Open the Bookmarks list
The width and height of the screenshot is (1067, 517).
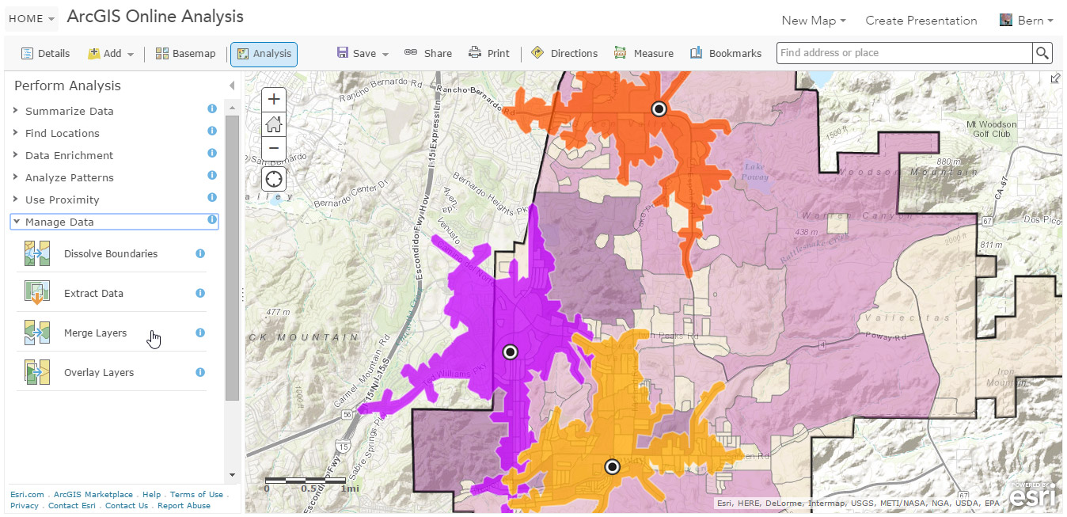[x=726, y=54]
